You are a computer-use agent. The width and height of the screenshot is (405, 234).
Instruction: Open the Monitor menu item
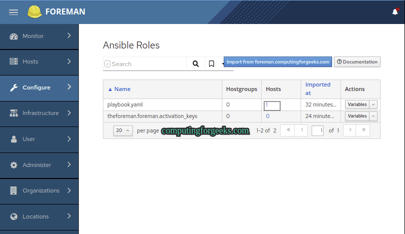[39, 36]
